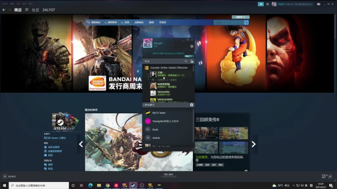
Task: Open the Cortana circle icon on taskbar
Action: 73,185
